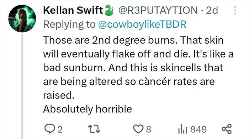Image resolution: width=249 pixels, height=139 pixels.
Task: Click the 2d timestamp
Action: pos(212,10)
